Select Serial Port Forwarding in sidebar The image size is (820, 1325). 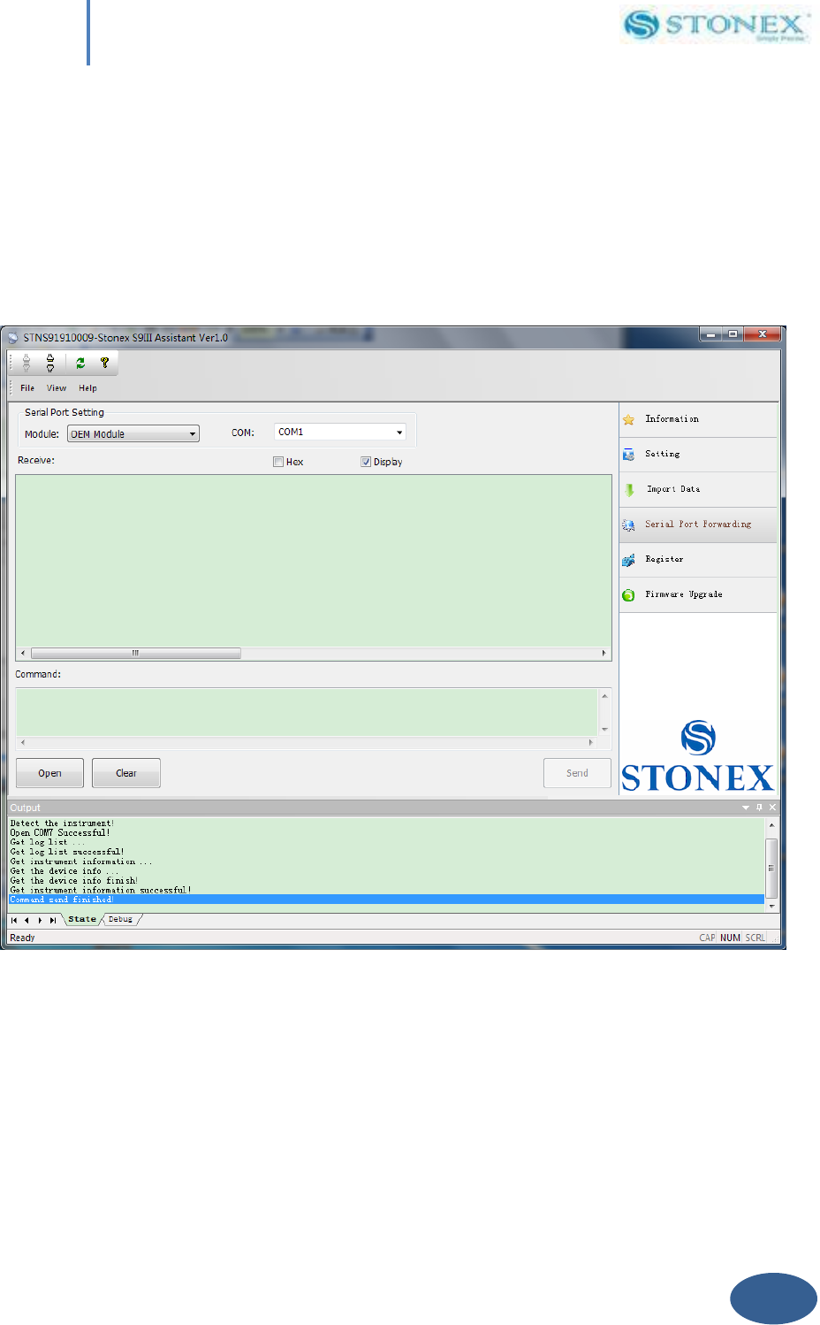[698, 525]
